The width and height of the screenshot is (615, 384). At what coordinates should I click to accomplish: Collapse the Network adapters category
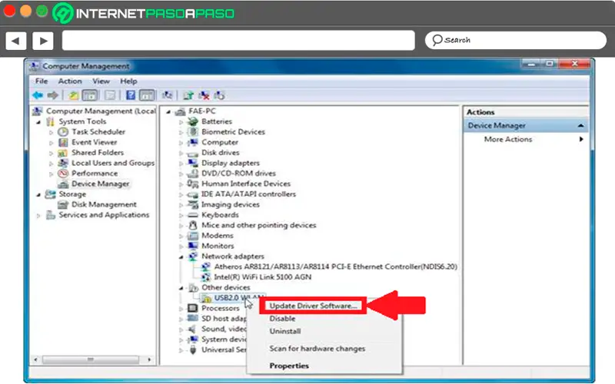click(181, 257)
